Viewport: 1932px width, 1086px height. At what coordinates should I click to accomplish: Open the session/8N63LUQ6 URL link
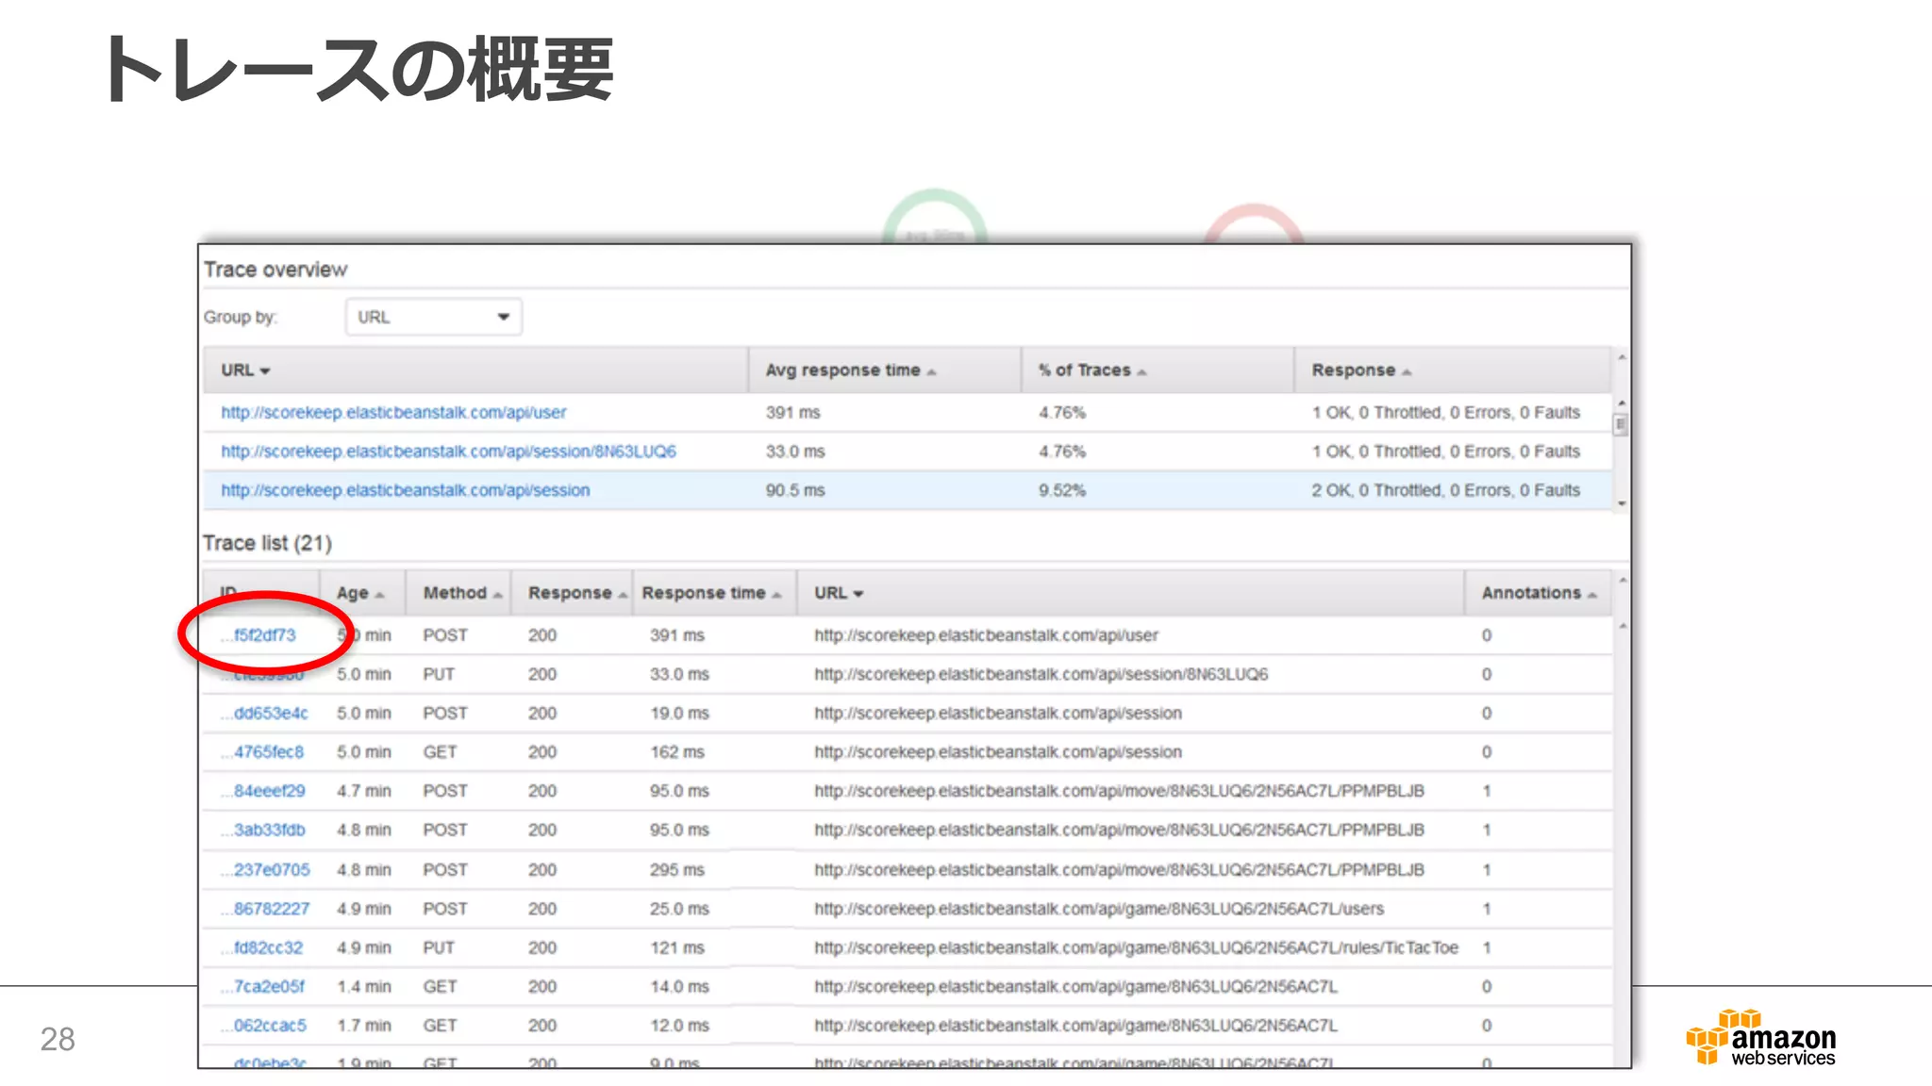coord(448,452)
